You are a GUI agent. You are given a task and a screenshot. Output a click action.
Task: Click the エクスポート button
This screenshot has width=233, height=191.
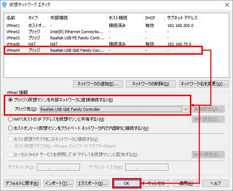click(93, 184)
